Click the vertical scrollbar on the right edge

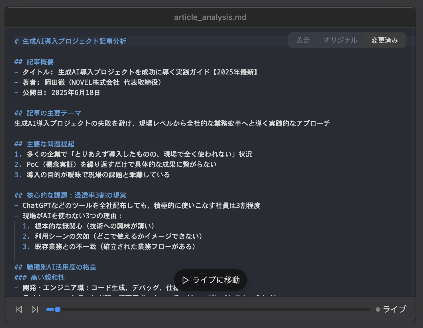point(414,162)
